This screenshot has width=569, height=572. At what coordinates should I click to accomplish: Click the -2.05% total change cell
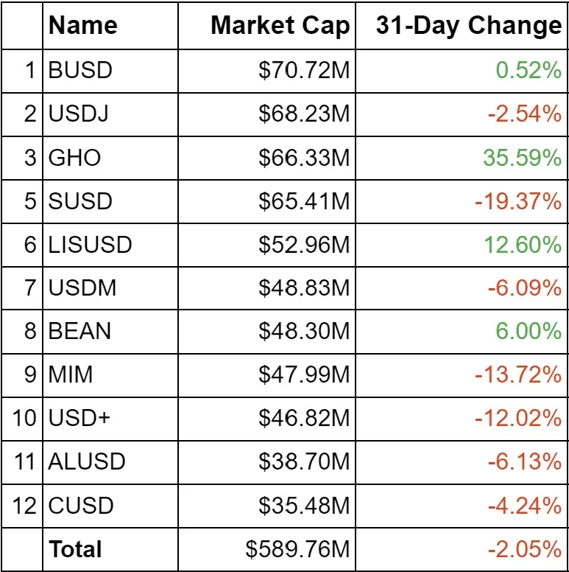(x=524, y=549)
